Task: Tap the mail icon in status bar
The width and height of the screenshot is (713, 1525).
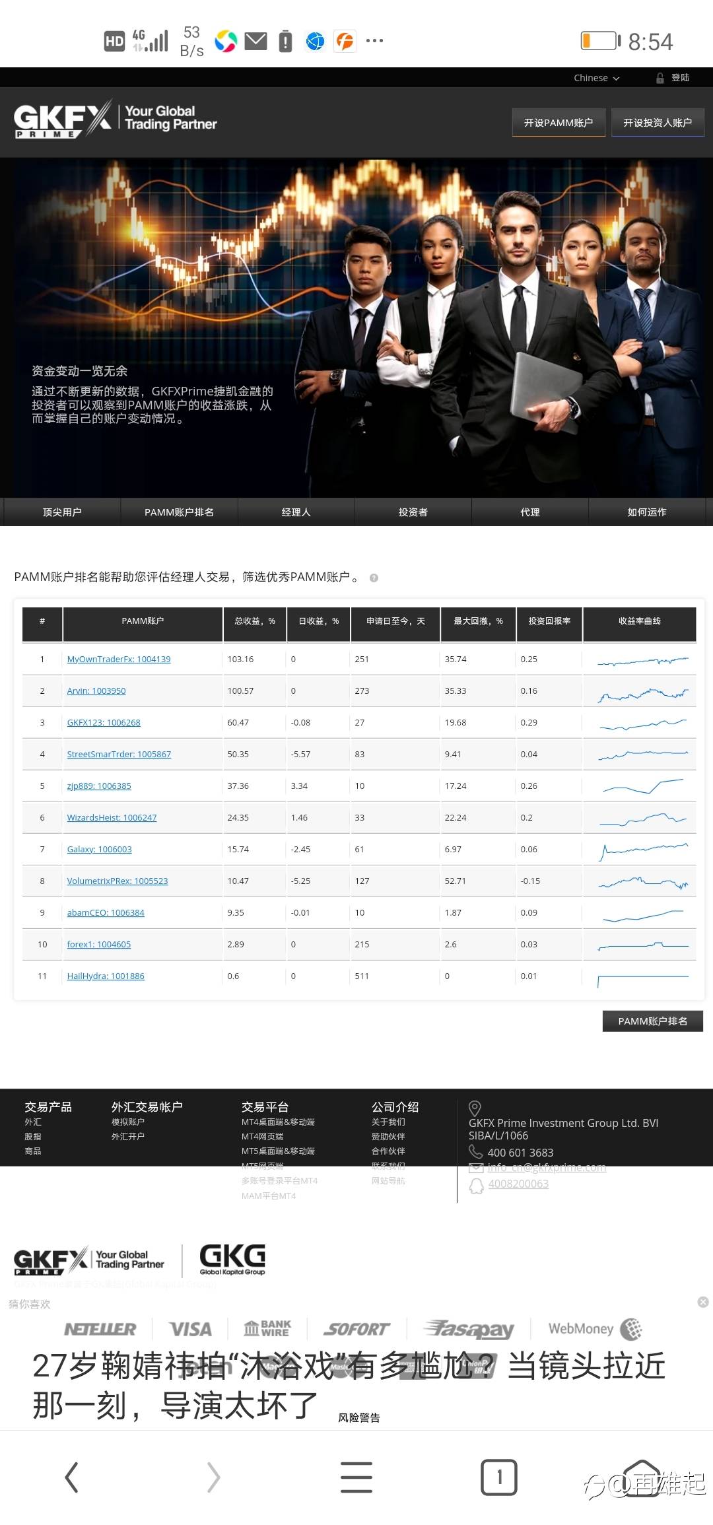Action: pos(256,42)
